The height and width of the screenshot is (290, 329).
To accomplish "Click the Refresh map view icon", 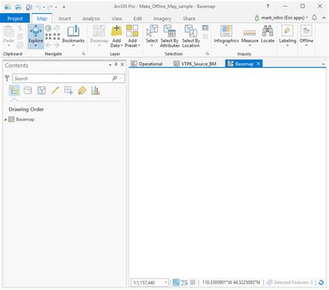I will click(321, 282).
